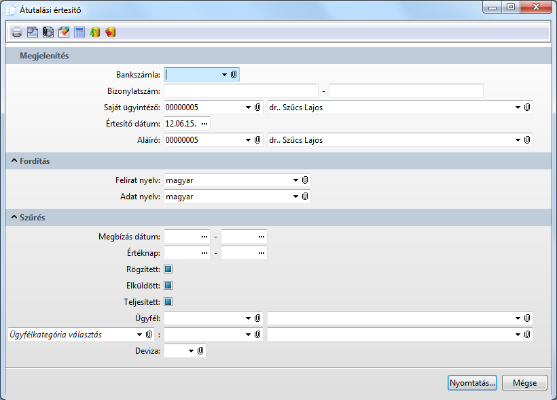Click the Nyomtatás... button
Viewport: 557px width, 400px height.
(x=472, y=383)
